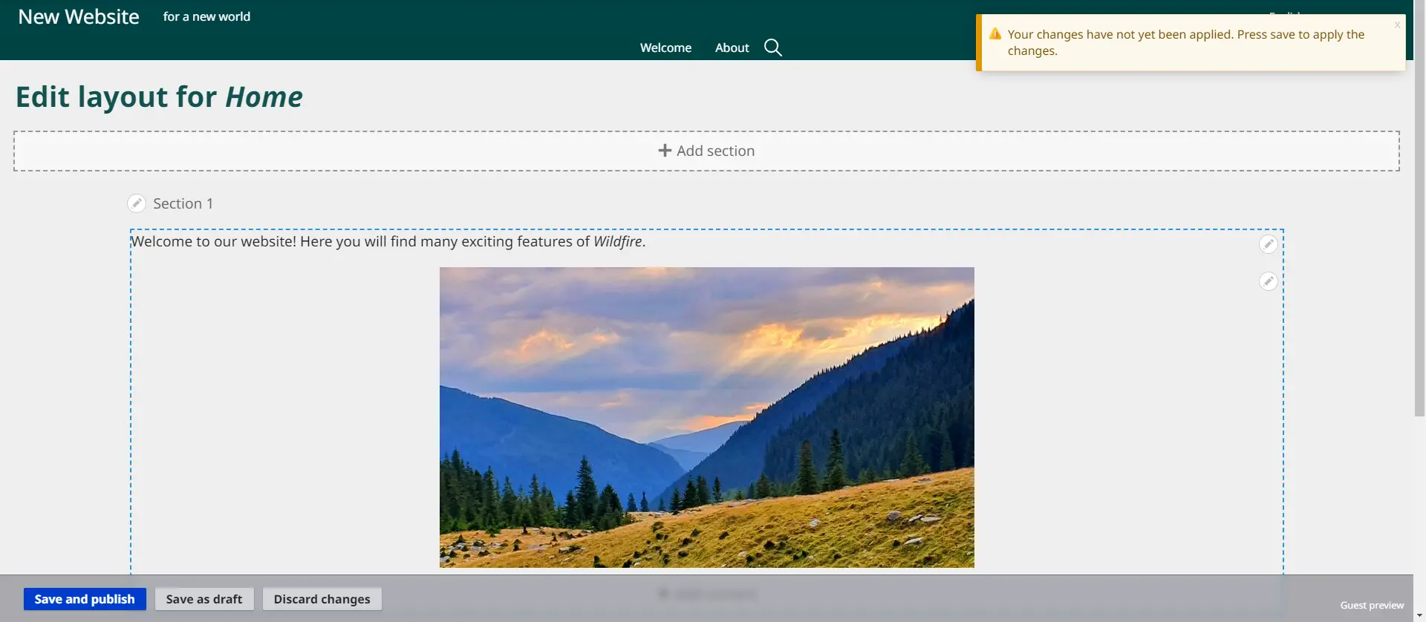Click the plus icon in Add section

[665, 151]
